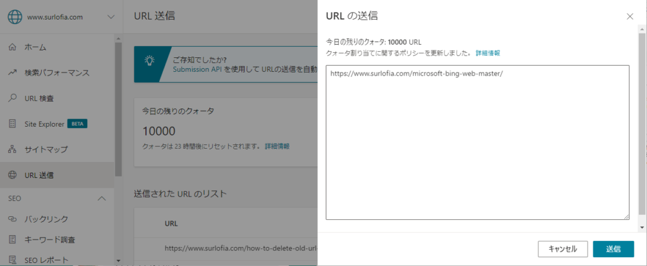Image resolution: width=647 pixels, height=266 pixels.
Task: Click the キャンセル button
Action: [563, 249]
